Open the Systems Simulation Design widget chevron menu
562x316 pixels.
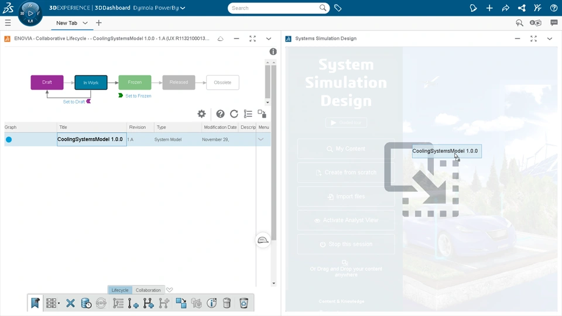(x=550, y=39)
